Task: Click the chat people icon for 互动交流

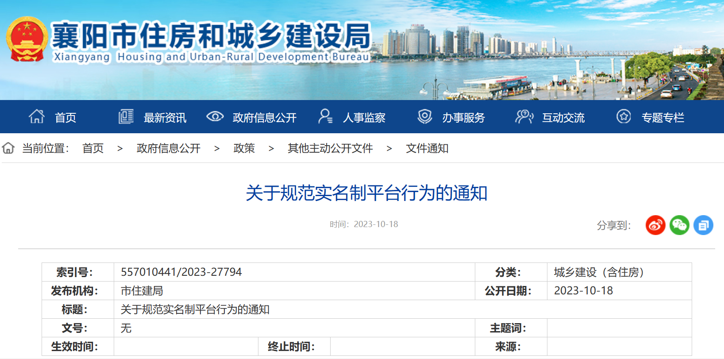Action: pos(524,117)
